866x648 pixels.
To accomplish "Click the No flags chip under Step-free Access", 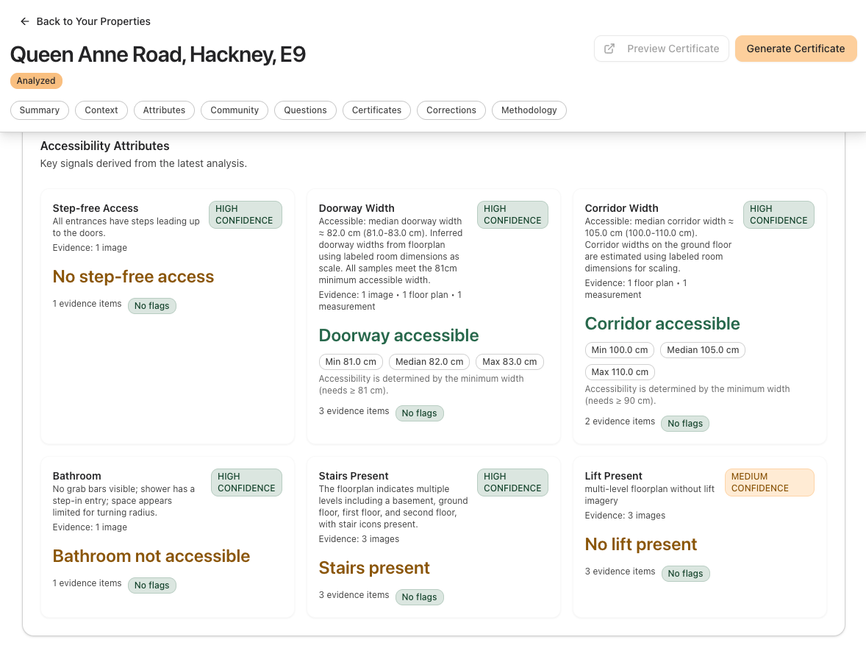I will click(152, 305).
